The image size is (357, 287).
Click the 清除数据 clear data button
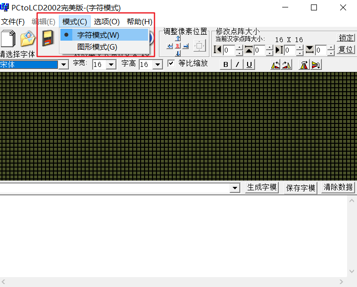(x=338, y=187)
